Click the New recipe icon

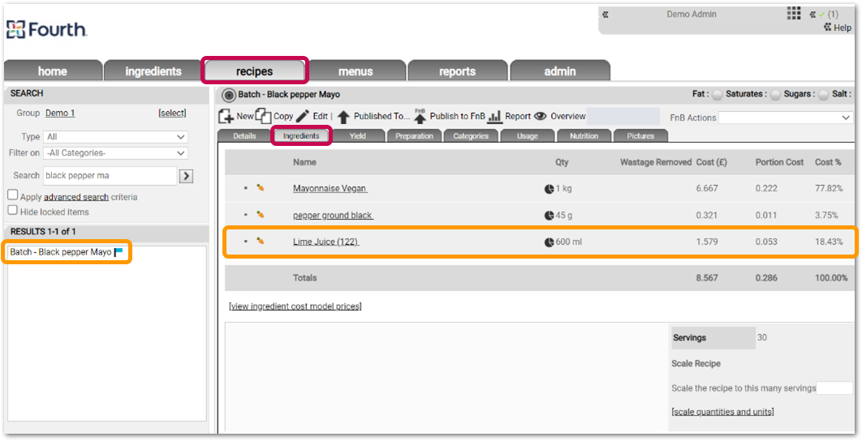[x=226, y=116]
